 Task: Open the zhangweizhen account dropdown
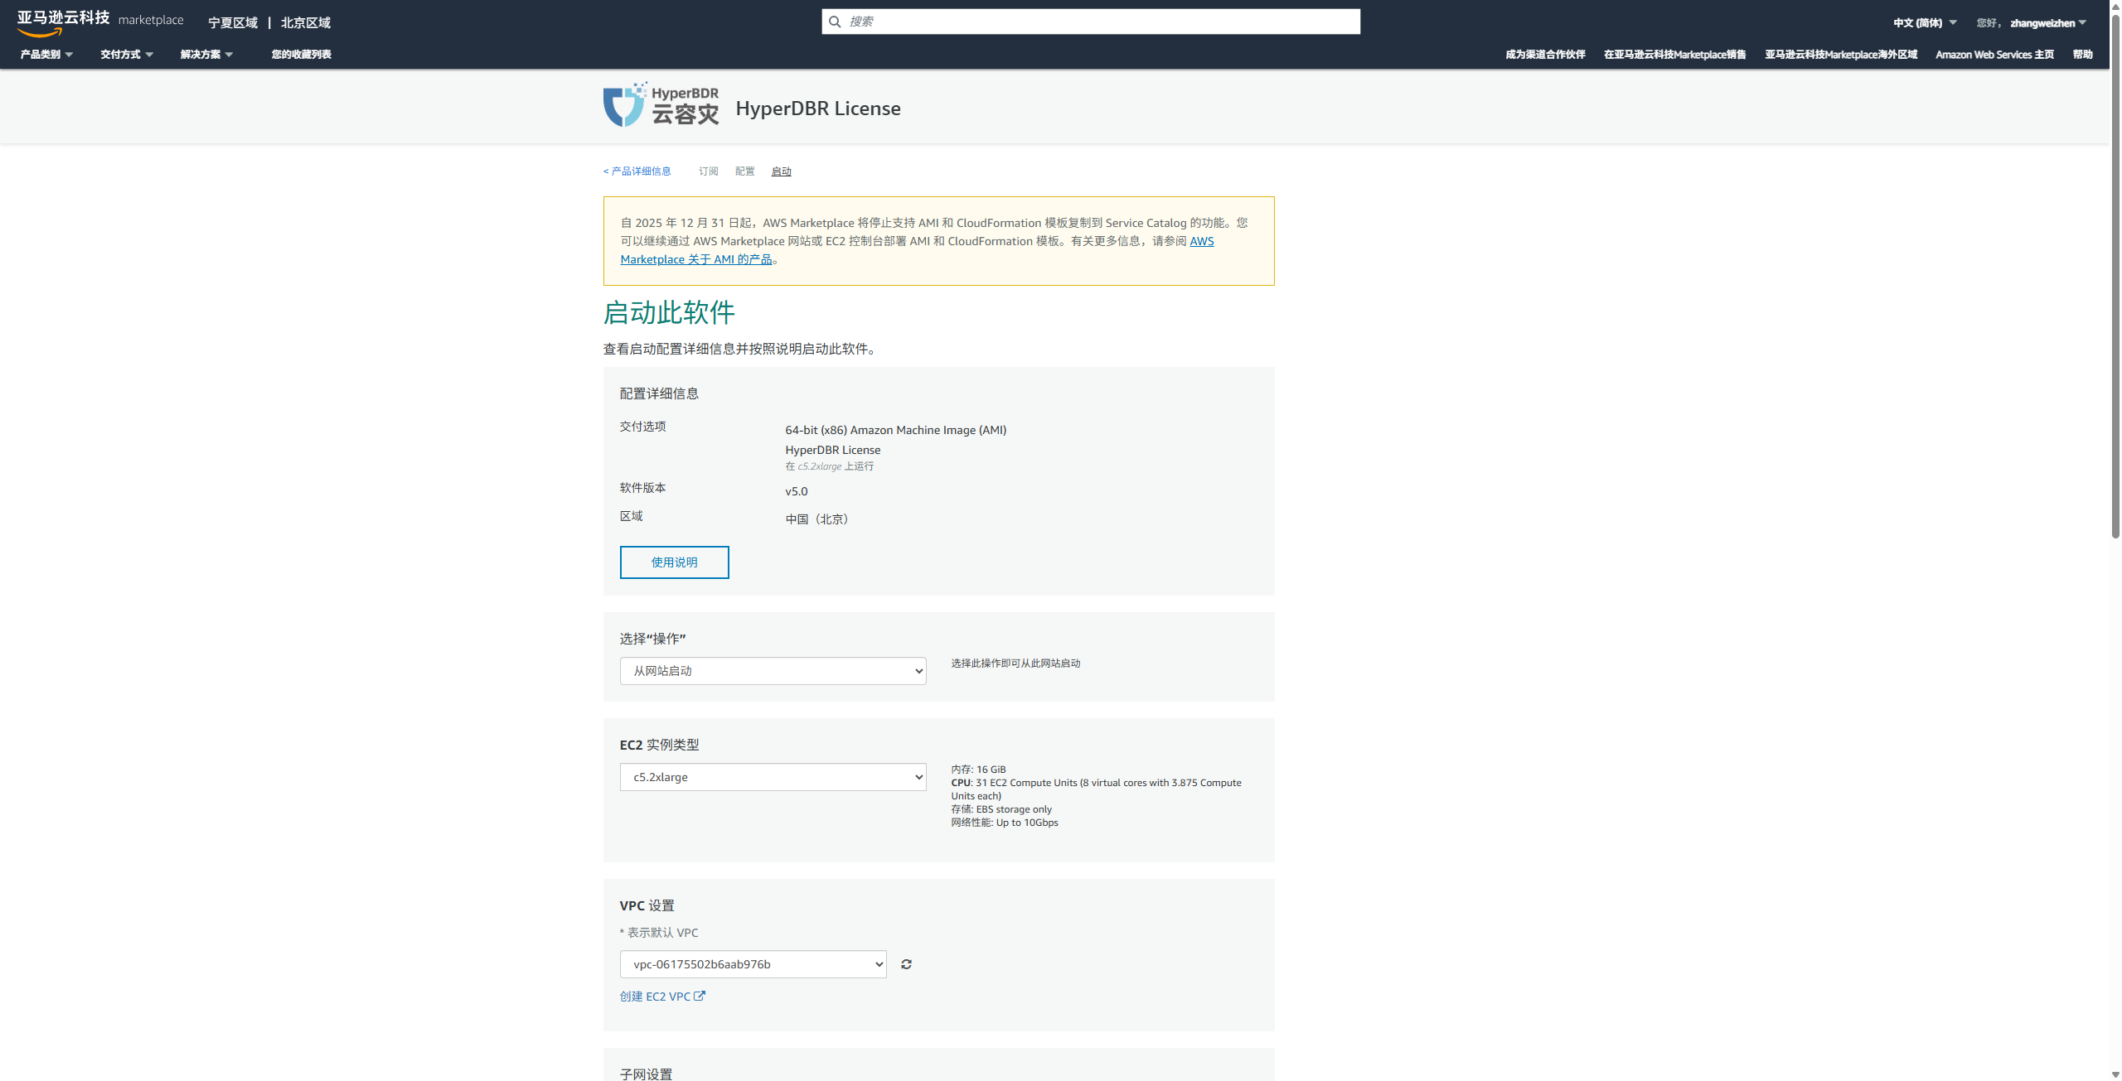click(2048, 23)
